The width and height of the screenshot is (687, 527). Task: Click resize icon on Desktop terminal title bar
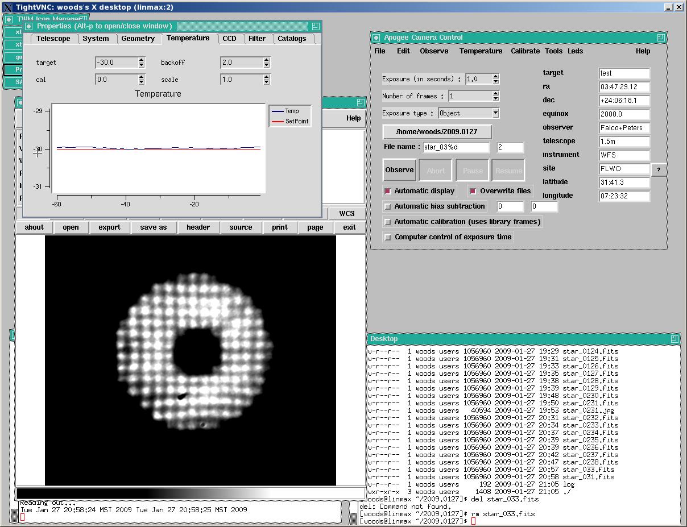pyautogui.click(x=674, y=339)
